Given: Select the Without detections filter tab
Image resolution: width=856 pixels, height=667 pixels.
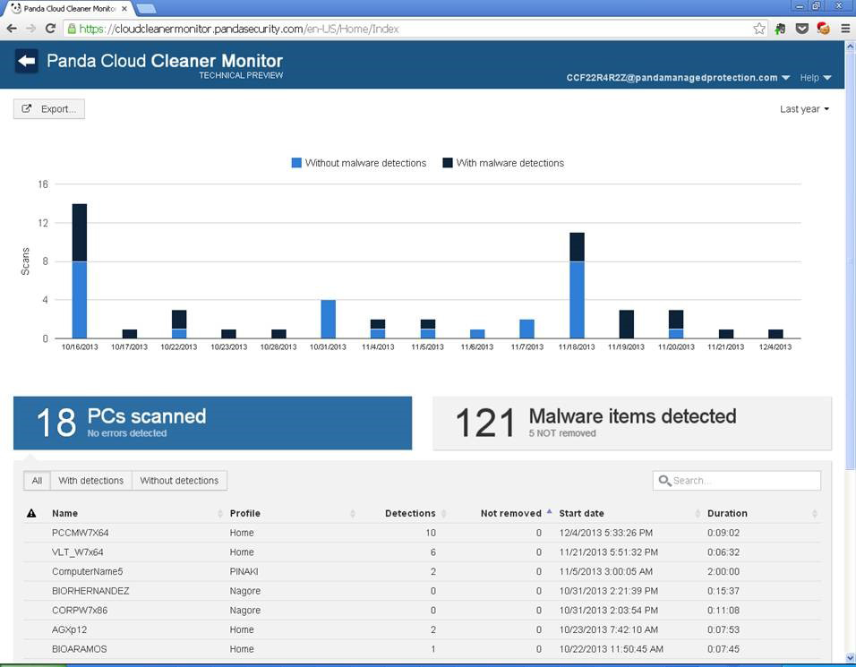Looking at the screenshot, I should (x=179, y=480).
